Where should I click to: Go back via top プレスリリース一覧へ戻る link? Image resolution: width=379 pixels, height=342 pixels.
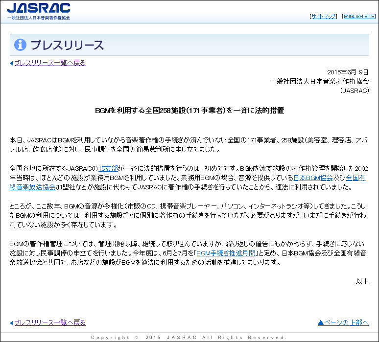(50, 63)
